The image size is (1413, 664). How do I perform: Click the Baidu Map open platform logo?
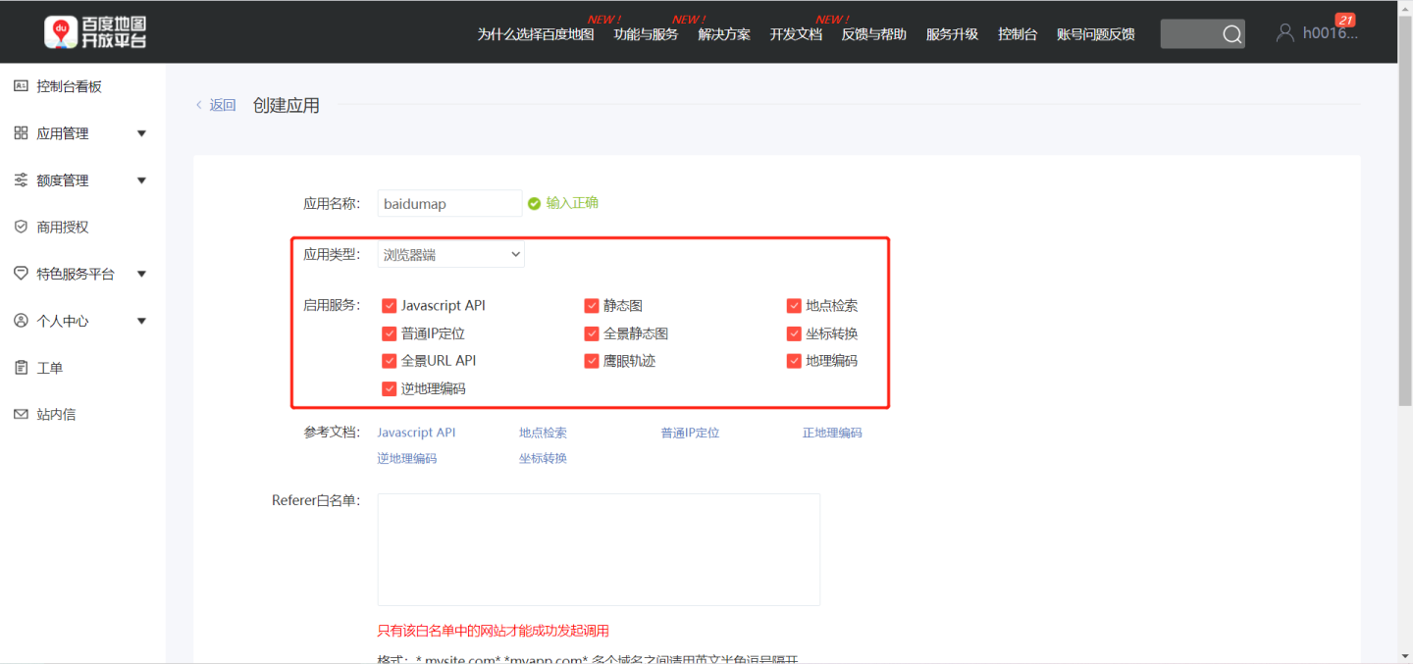click(x=95, y=32)
